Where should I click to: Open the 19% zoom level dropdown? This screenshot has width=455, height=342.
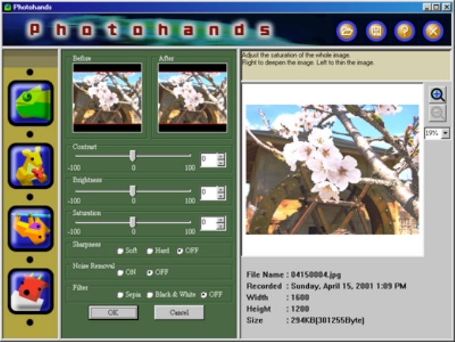point(446,133)
